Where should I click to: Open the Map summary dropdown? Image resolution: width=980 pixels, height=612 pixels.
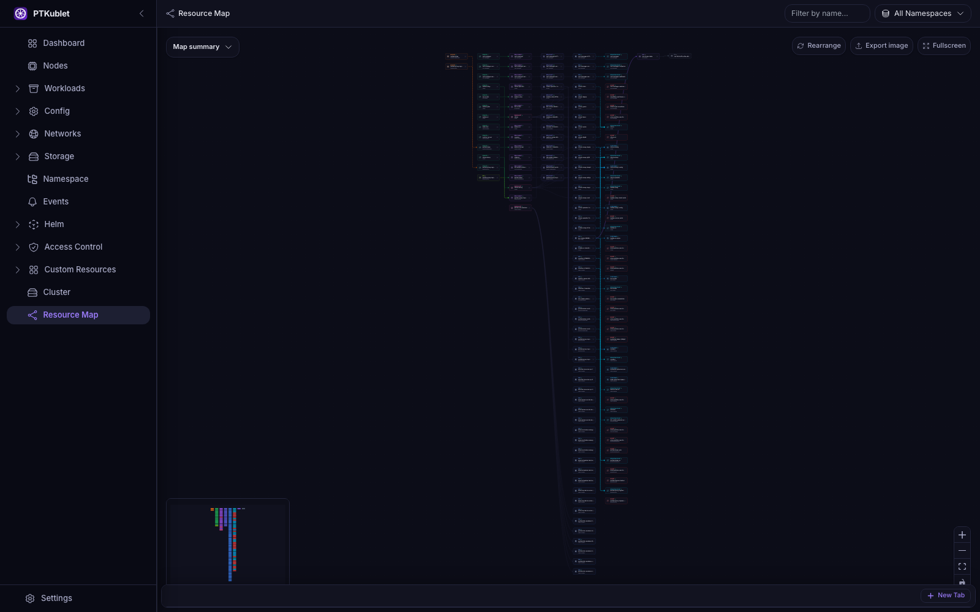(202, 47)
